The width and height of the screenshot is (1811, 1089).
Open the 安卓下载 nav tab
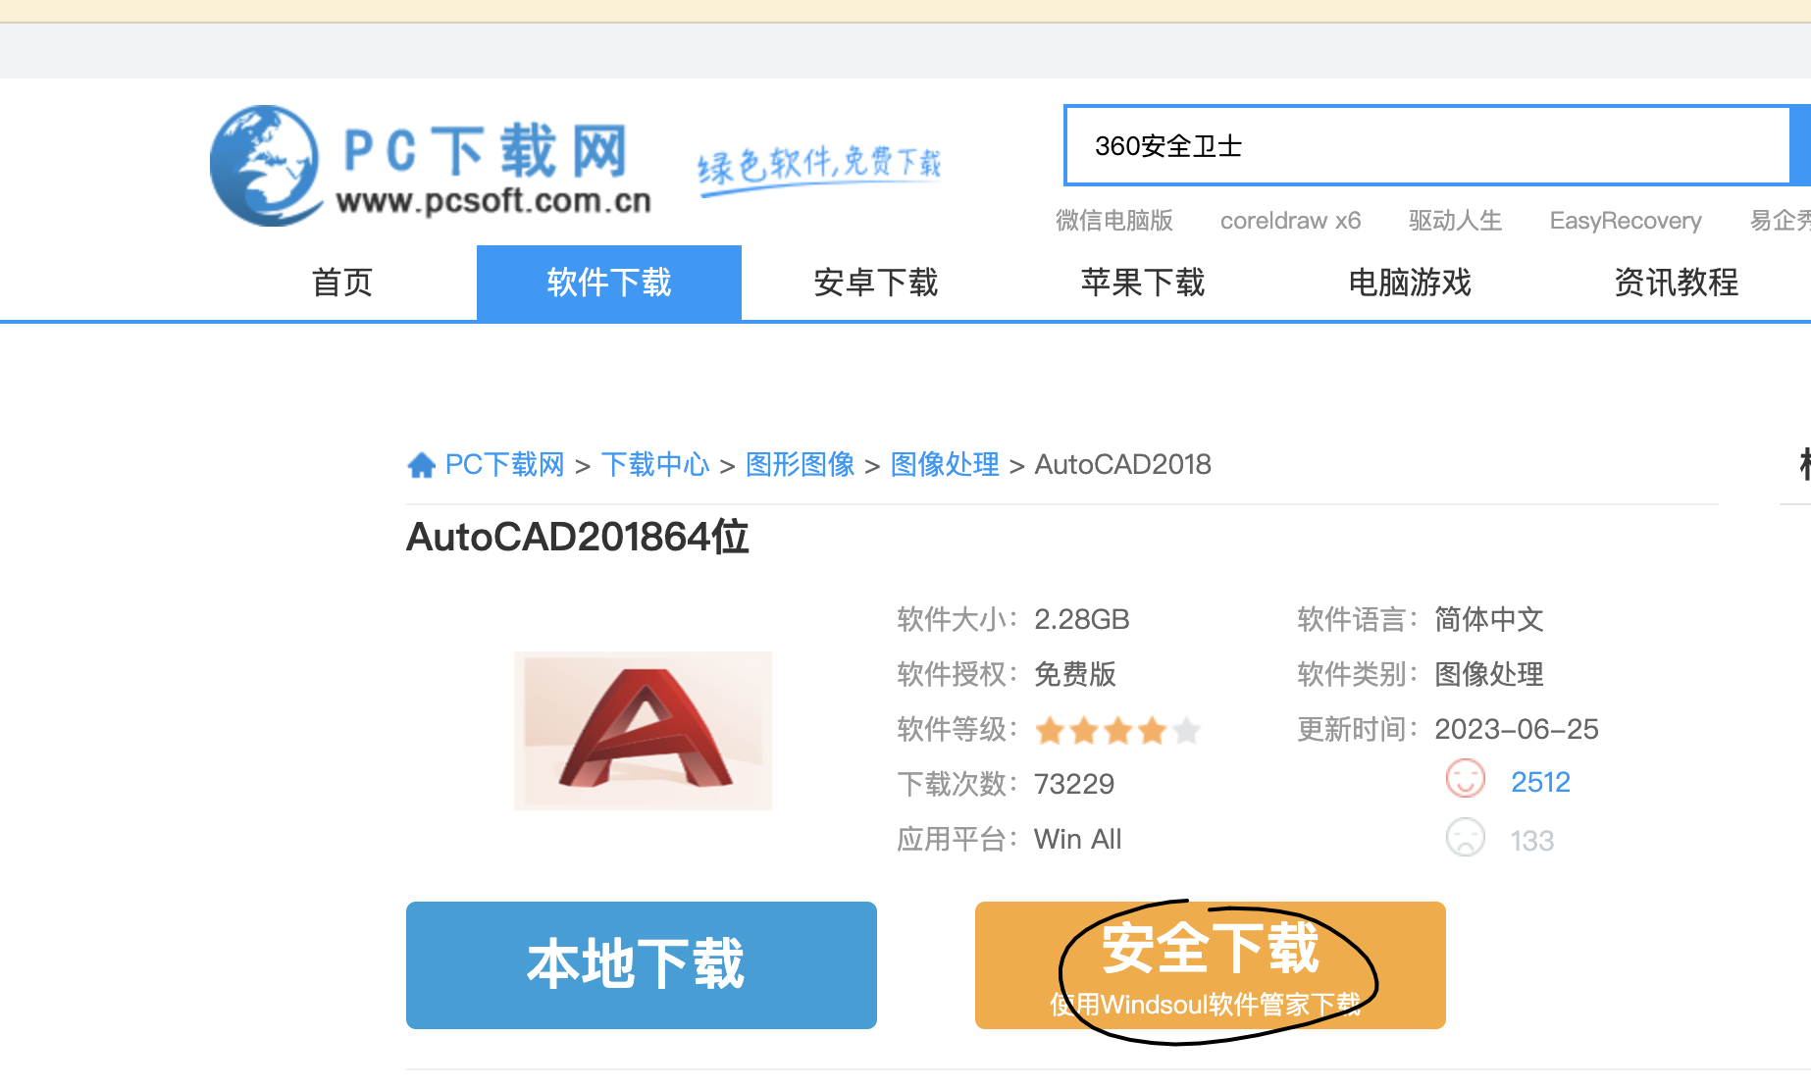click(x=876, y=283)
